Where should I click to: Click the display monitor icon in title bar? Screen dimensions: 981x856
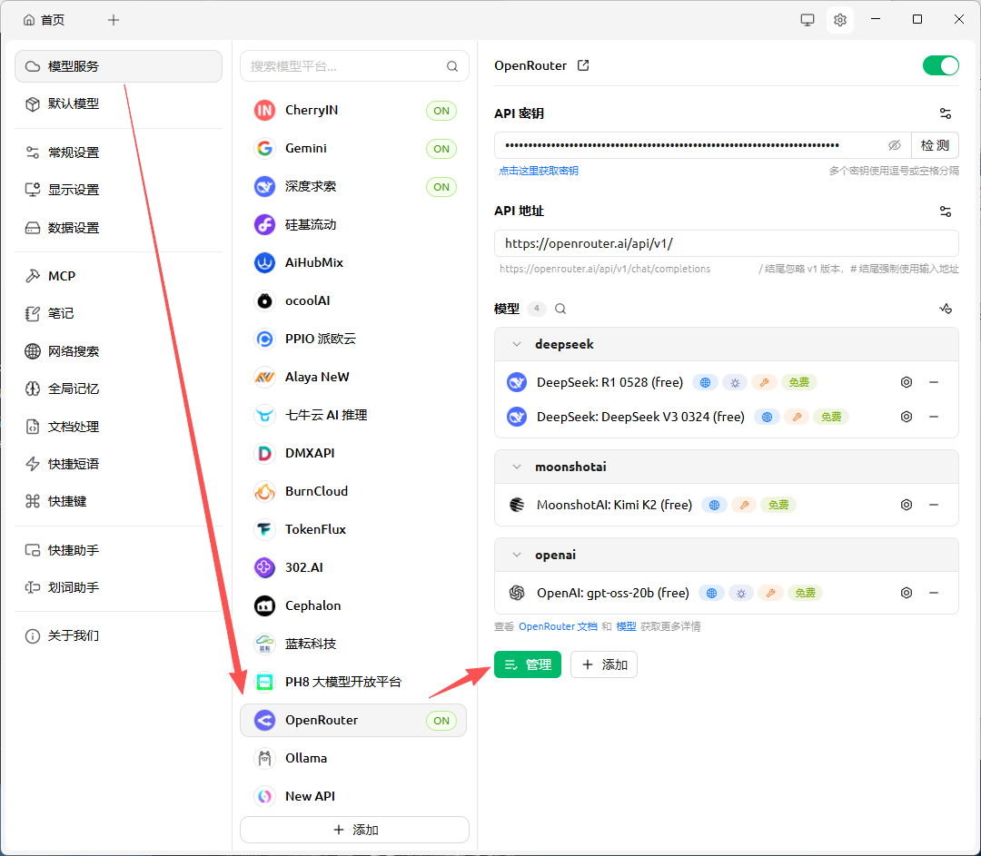pos(808,20)
